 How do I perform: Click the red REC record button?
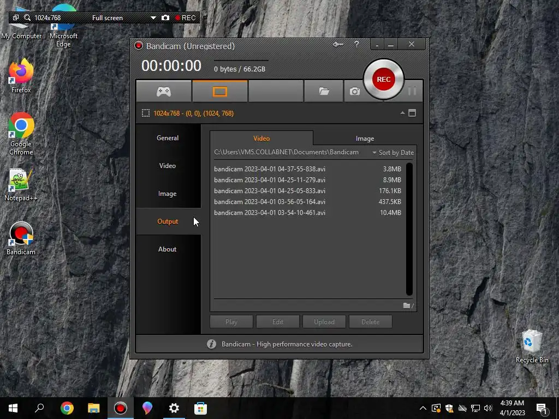[x=384, y=79]
